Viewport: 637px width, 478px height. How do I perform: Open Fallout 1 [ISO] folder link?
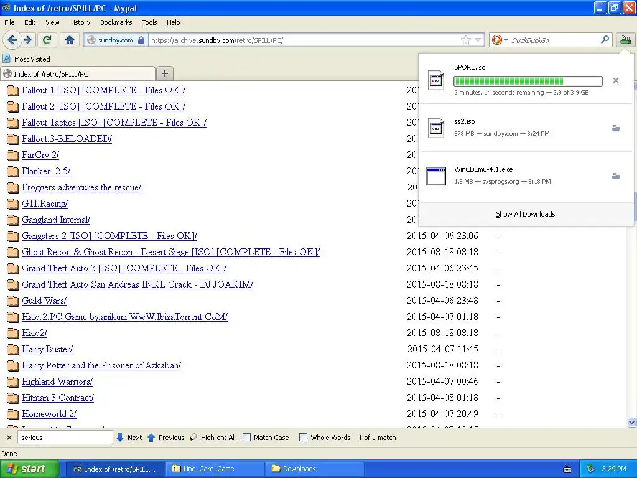coord(104,90)
